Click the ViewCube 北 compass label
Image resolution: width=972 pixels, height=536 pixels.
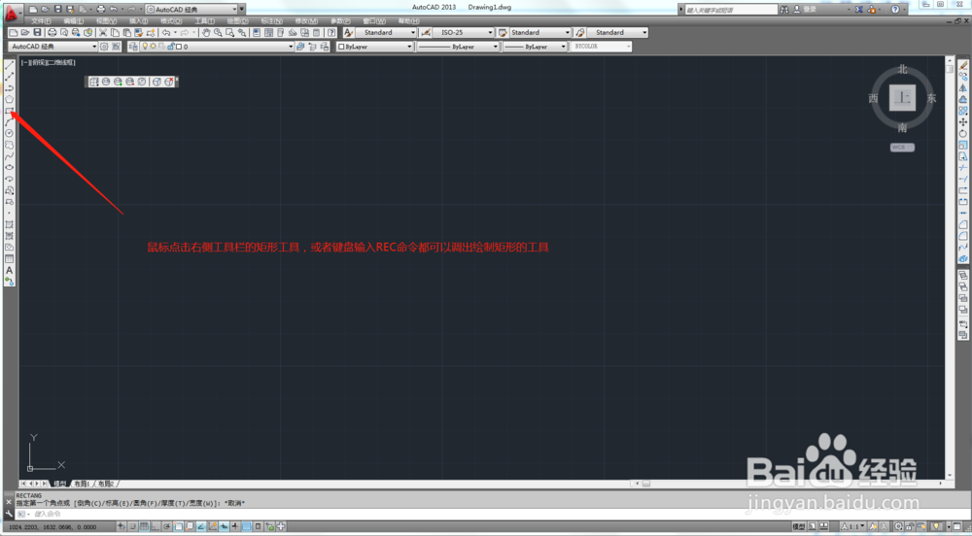pos(903,69)
